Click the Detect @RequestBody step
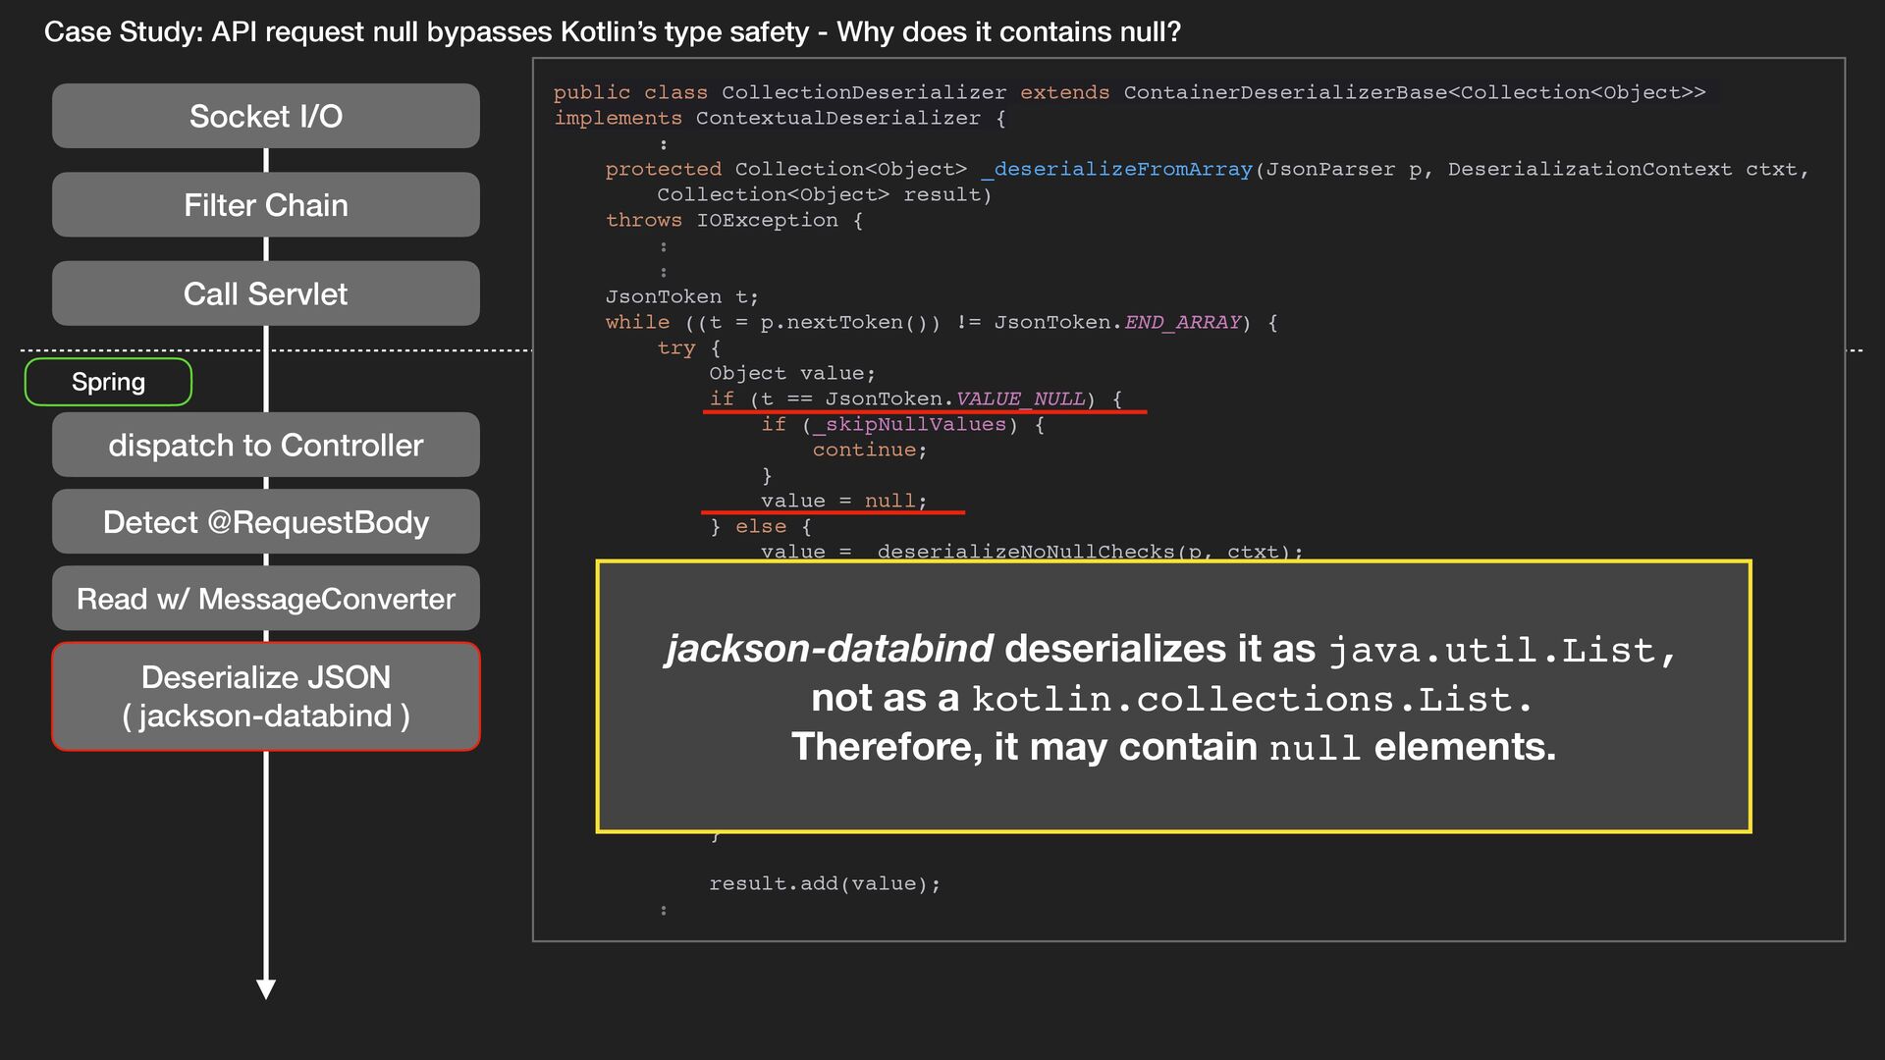 265,521
